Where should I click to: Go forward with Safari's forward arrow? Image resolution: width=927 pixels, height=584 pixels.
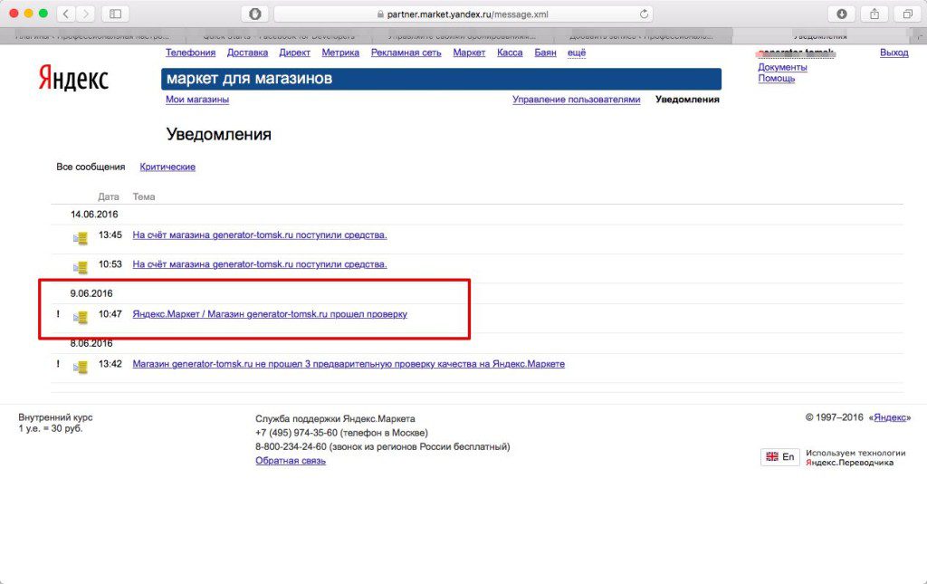pyautogui.click(x=85, y=14)
